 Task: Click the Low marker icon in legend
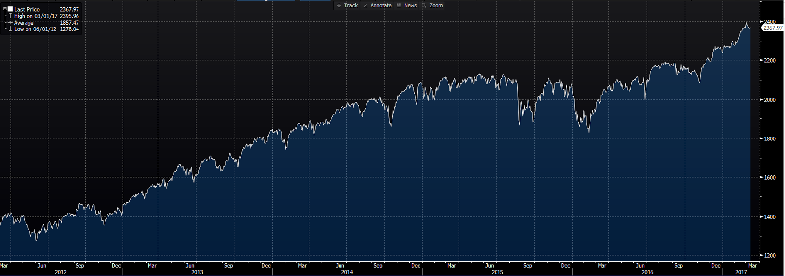point(10,29)
